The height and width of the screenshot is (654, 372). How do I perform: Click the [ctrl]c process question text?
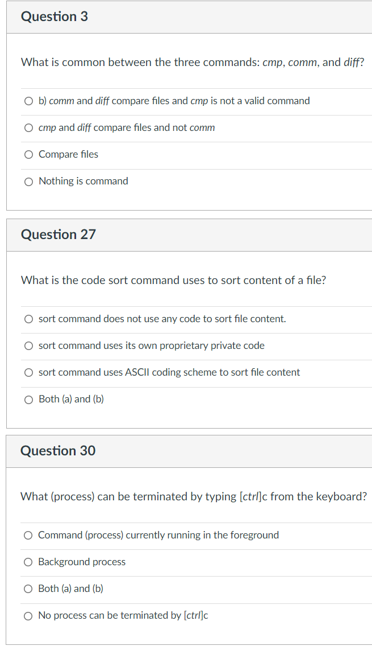pyautogui.click(x=194, y=497)
